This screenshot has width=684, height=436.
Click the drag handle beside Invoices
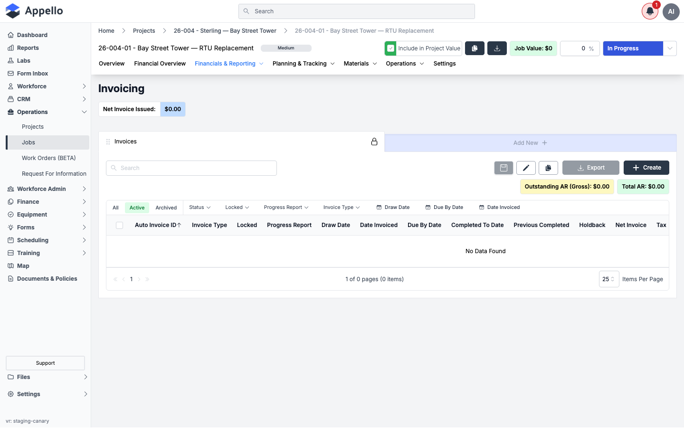click(108, 142)
